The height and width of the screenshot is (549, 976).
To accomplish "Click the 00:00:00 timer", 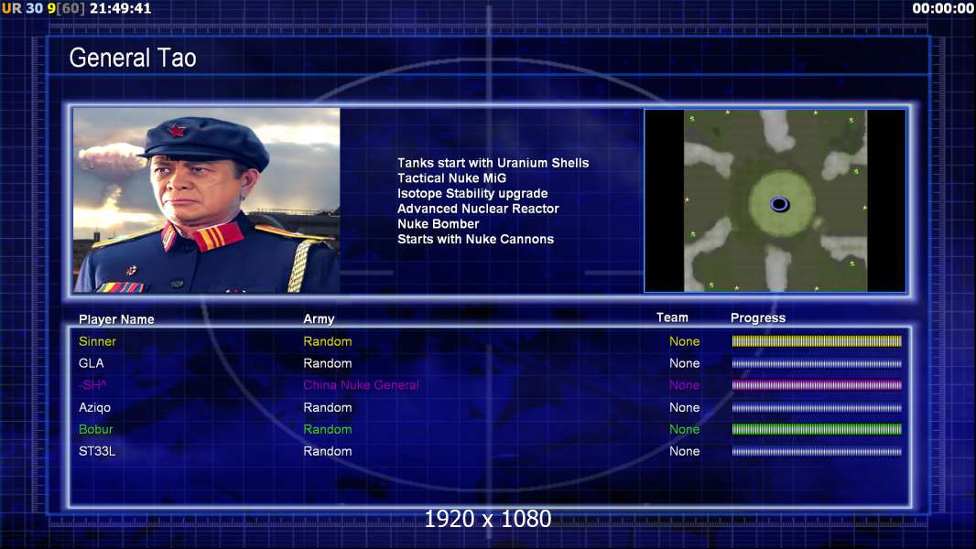I will coord(943,9).
